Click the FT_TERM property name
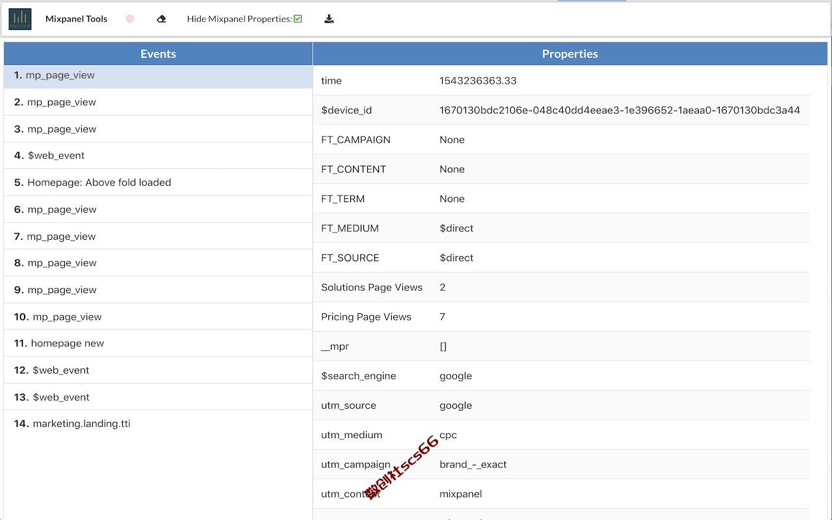This screenshot has height=520, width=832. tap(343, 199)
